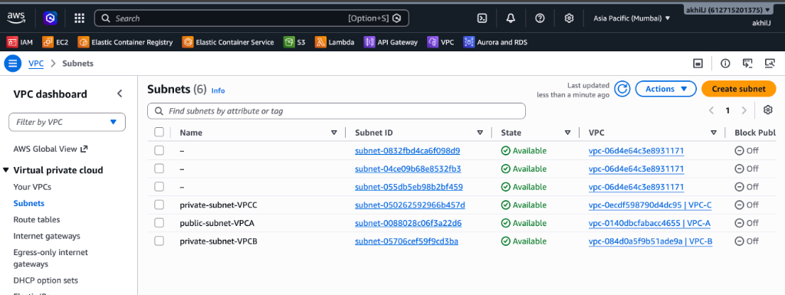Open the VPC breadcrumb link

[36, 64]
